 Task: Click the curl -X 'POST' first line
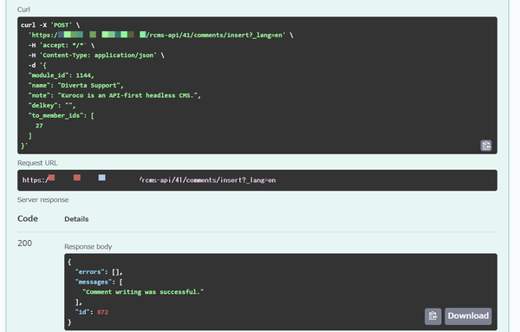[x=50, y=25]
